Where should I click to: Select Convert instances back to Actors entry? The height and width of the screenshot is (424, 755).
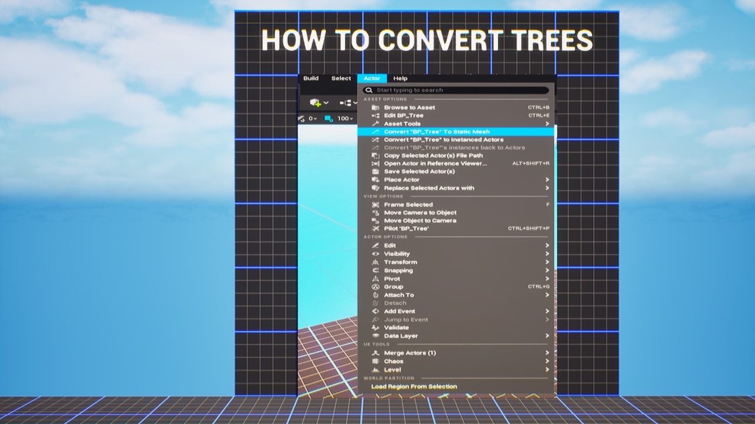tap(456, 148)
